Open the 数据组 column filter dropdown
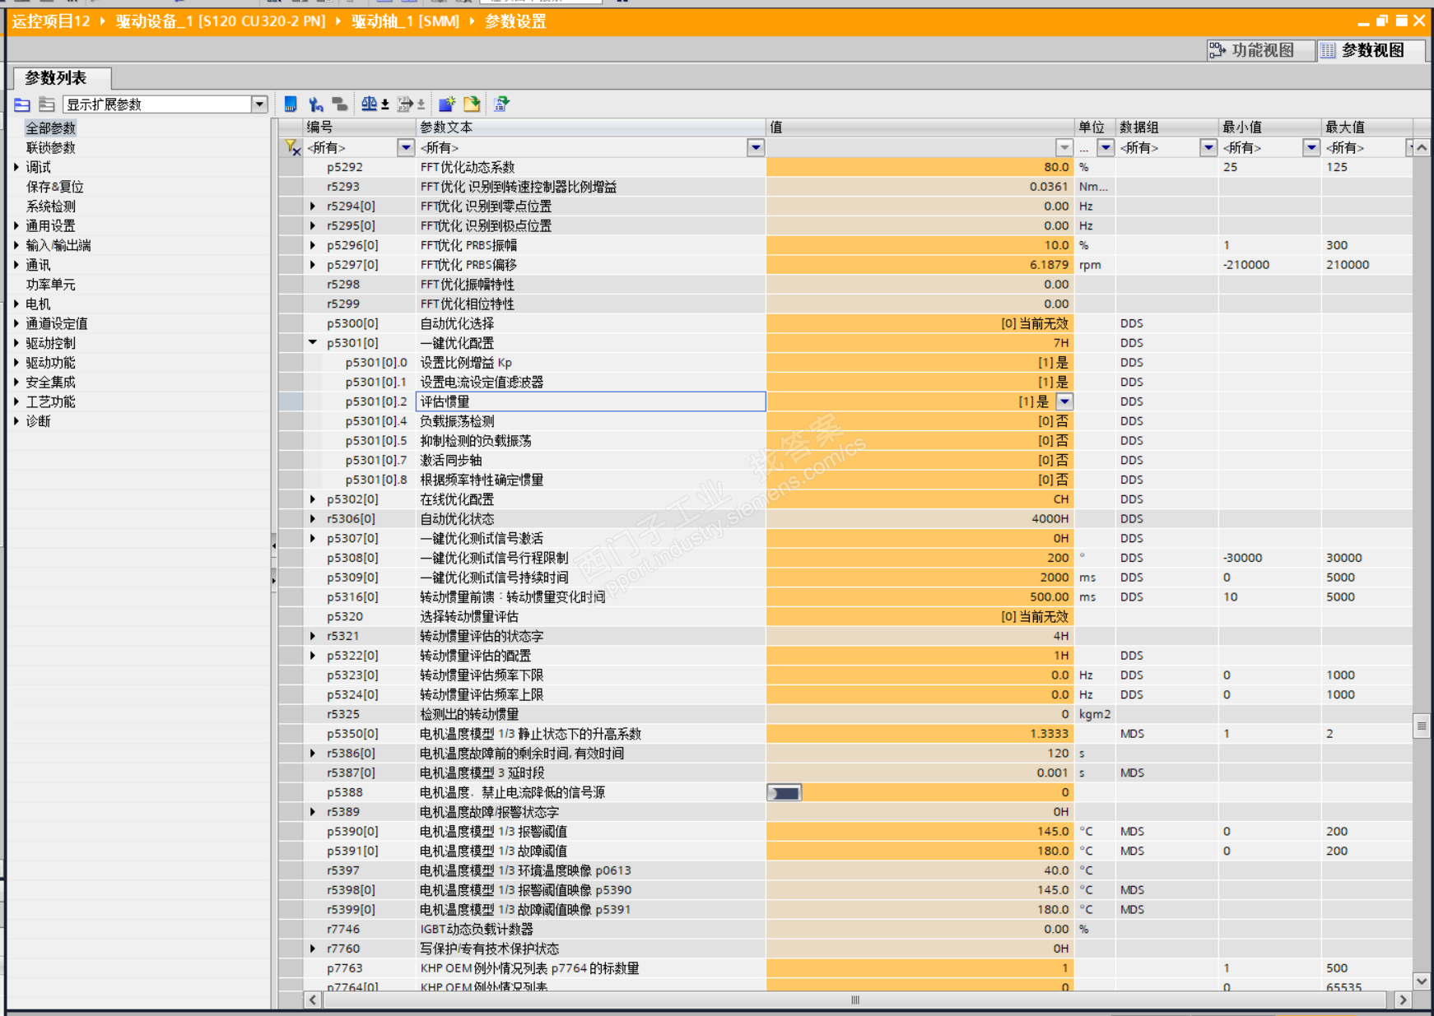This screenshot has width=1434, height=1016. click(1208, 147)
